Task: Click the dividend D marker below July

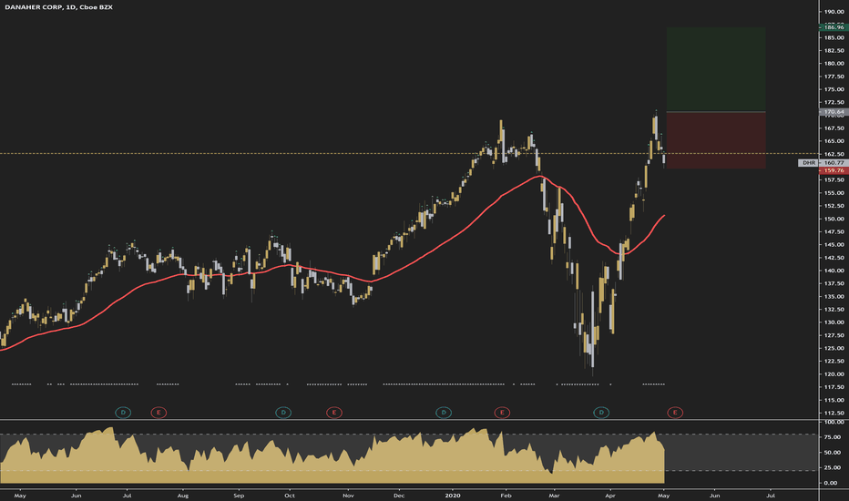Action: pyautogui.click(x=123, y=413)
